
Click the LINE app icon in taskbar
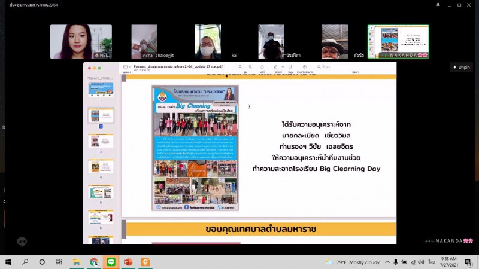[110, 262]
